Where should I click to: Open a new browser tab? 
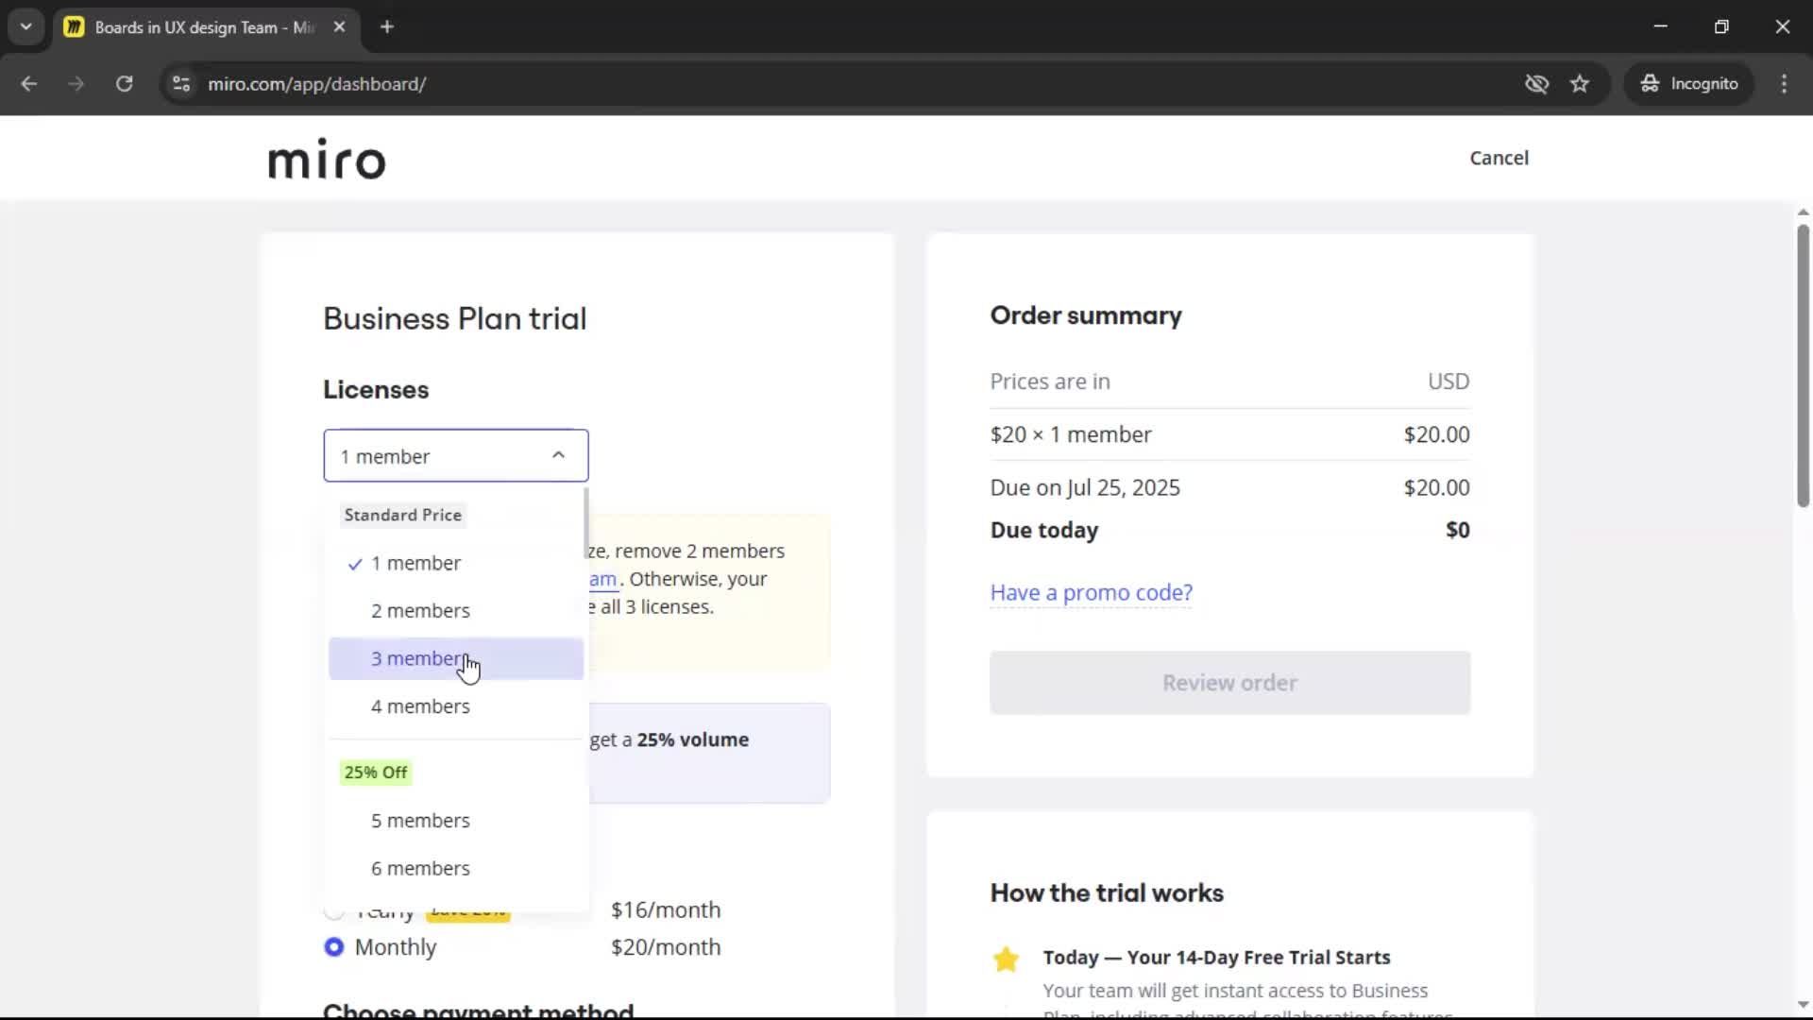point(387,27)
